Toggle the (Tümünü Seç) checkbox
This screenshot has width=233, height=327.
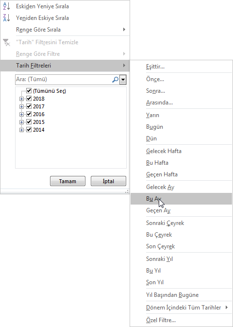pyautogui.click(x=29, y=91)
